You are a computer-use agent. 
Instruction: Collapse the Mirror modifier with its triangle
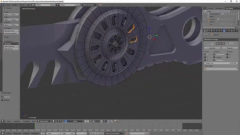[205, 43]
